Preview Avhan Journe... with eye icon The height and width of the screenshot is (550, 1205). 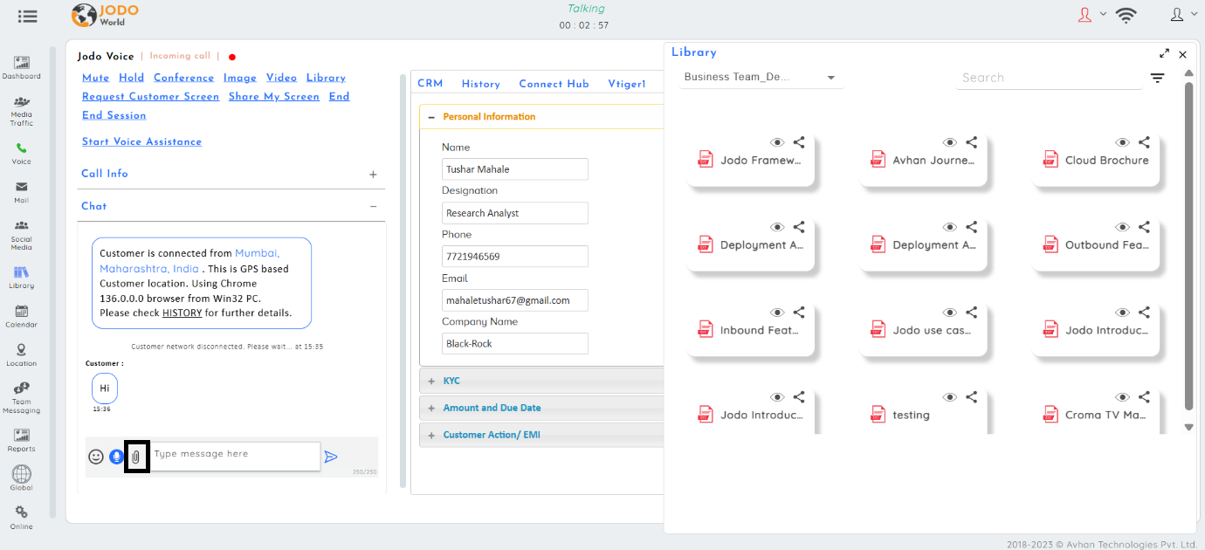pos(950,142)
